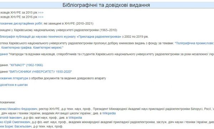Open the Михайло Федорович person link
The image size is (214, 129).
click(19, 109)
